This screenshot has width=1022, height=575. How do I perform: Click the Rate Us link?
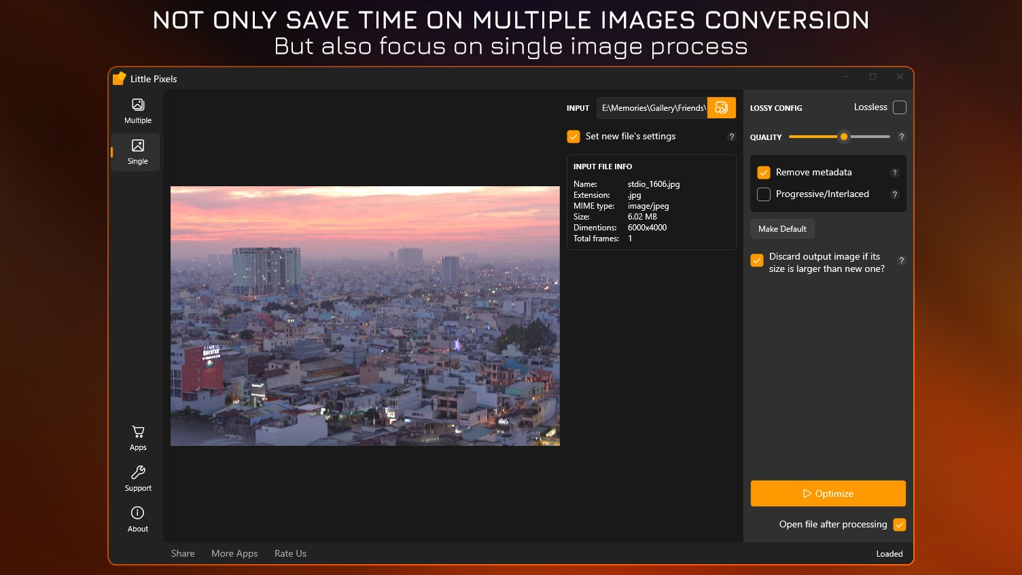290,553
